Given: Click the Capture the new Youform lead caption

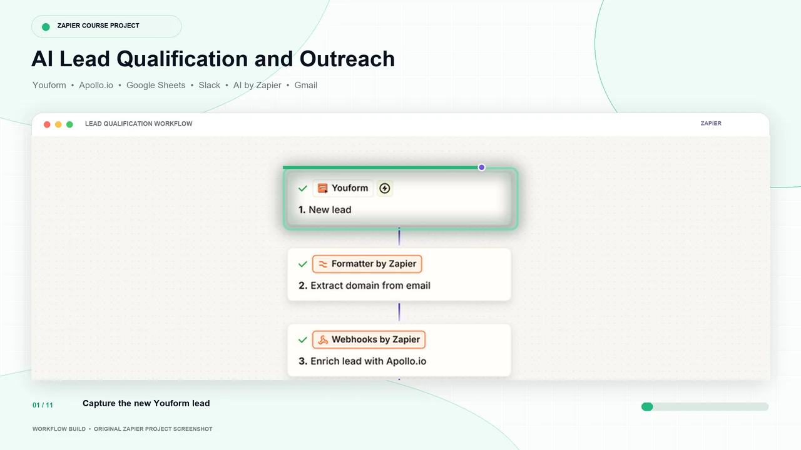Looking at the screenshot, I should [146, 403].
